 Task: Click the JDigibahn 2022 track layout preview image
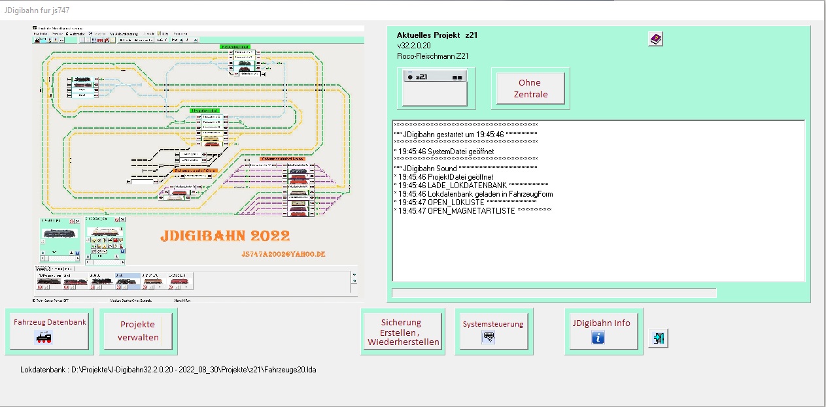[x=198, y=164]
